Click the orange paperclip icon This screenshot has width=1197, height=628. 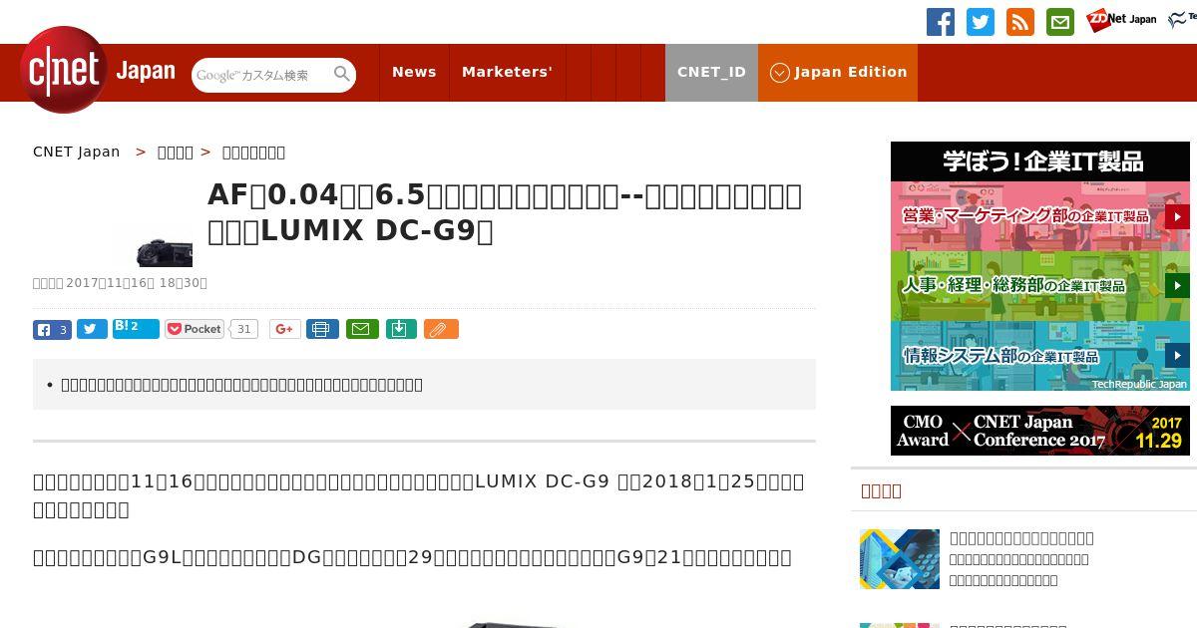point(441,329)
